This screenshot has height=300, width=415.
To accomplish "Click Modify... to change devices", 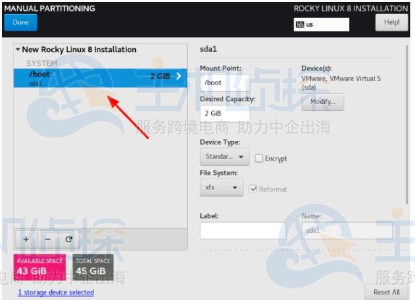I will (x=323, y=102).
